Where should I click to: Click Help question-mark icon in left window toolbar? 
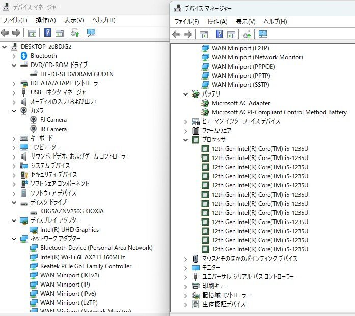47,33
